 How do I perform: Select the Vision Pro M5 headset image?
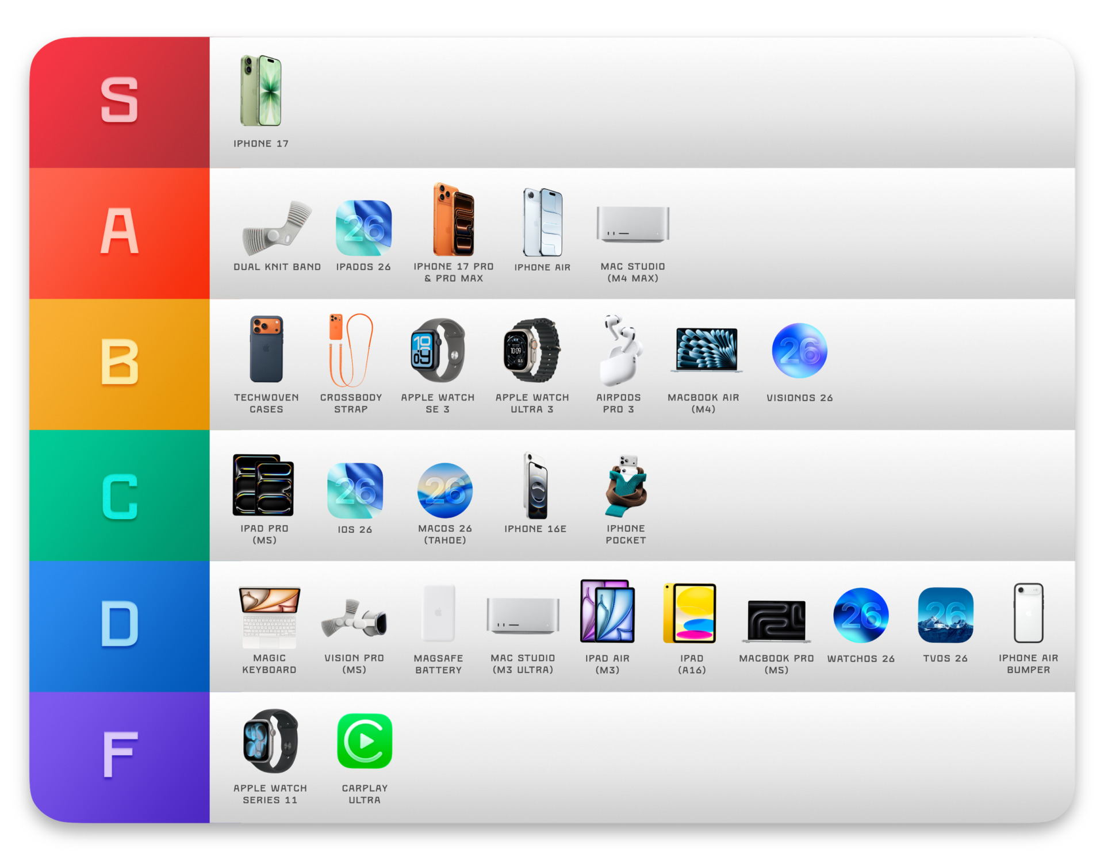pyautogui.click(x=354, y=618)
